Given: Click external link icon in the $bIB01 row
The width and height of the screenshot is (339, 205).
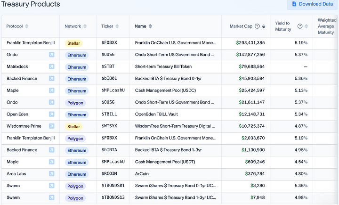Looking at the screenshot, I should click(51, 79).
